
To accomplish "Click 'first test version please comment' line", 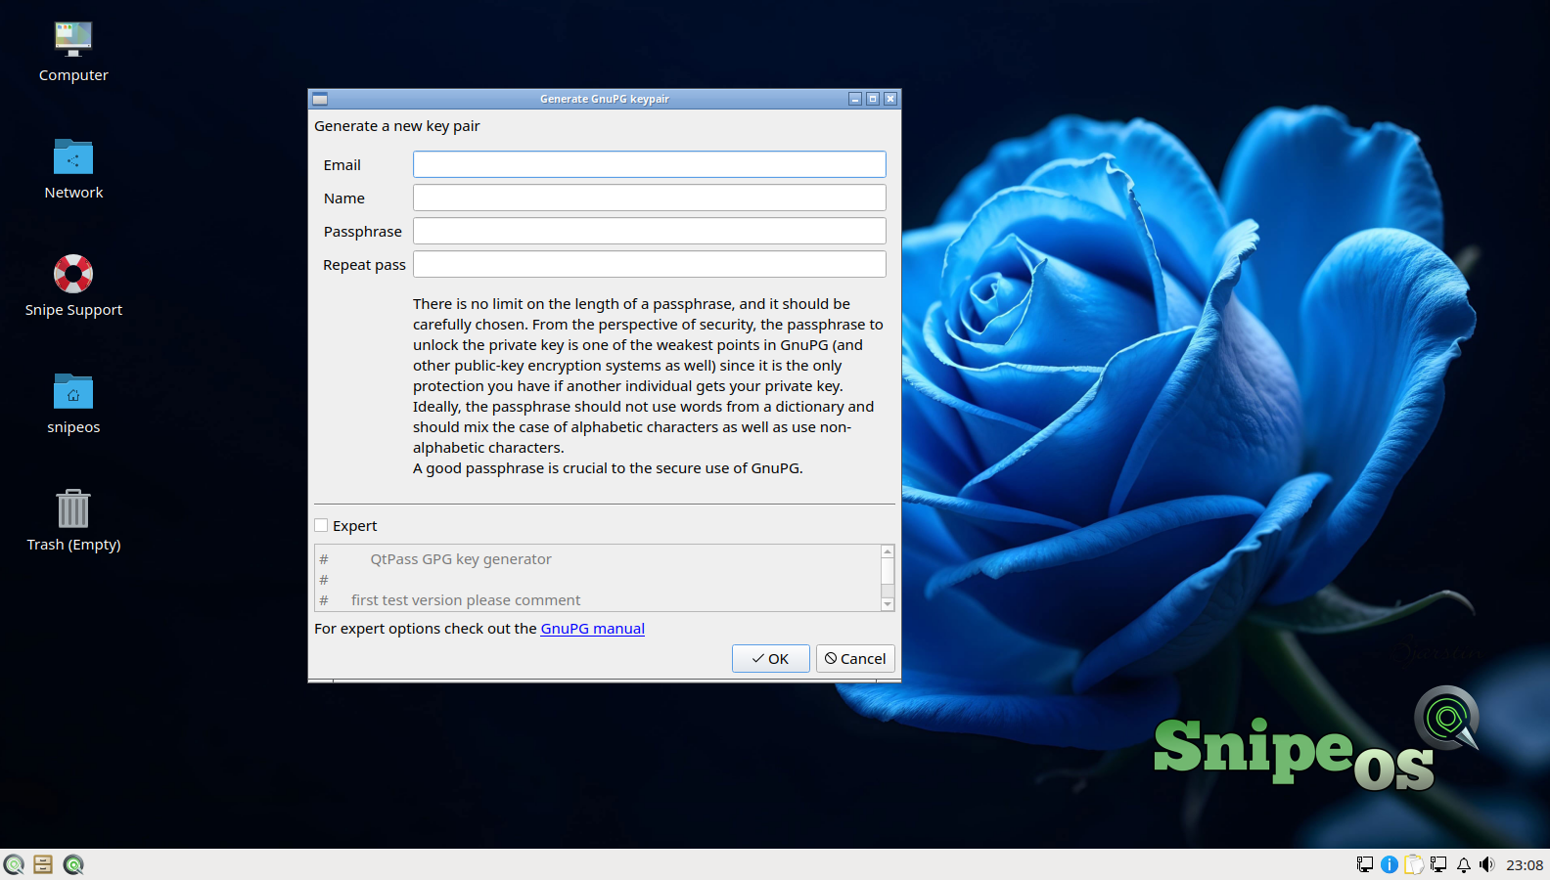I will 466,600.
